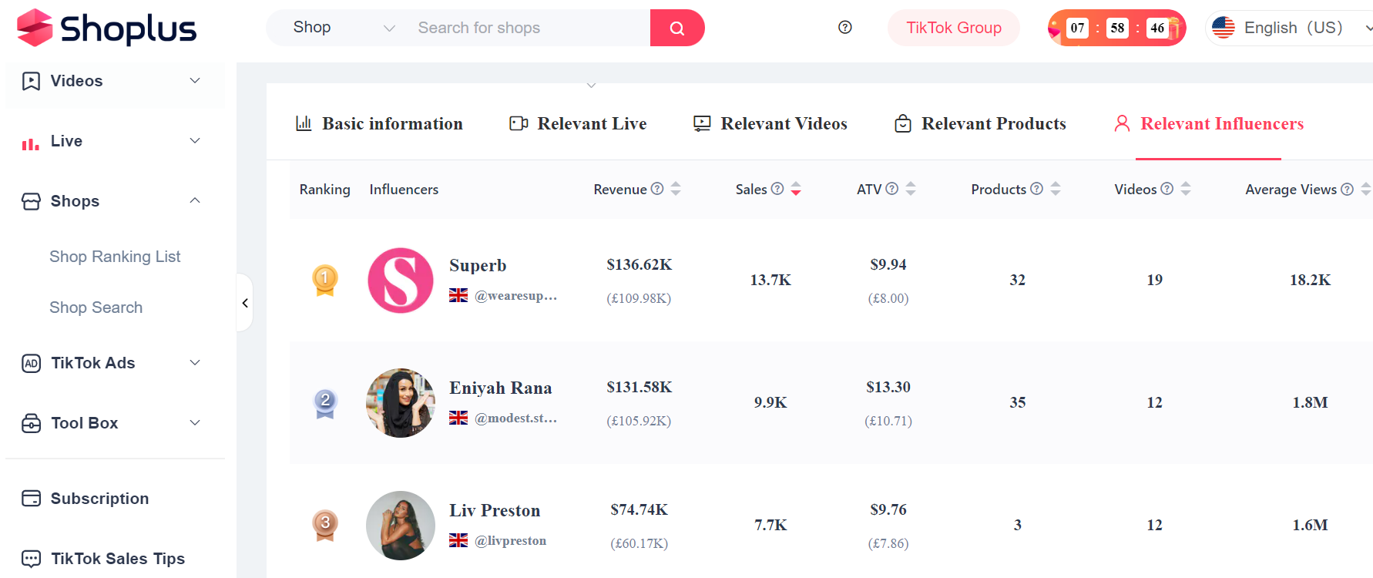Image resolution: width=1373 pixels, height=578 pixels.
Task: Click the gold rank 1 medal
Action: [325, 281]
